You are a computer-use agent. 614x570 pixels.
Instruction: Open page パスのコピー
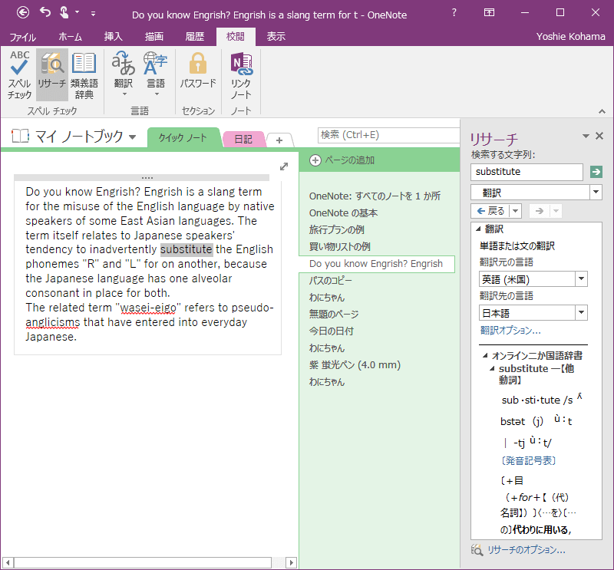pos(331,281)
